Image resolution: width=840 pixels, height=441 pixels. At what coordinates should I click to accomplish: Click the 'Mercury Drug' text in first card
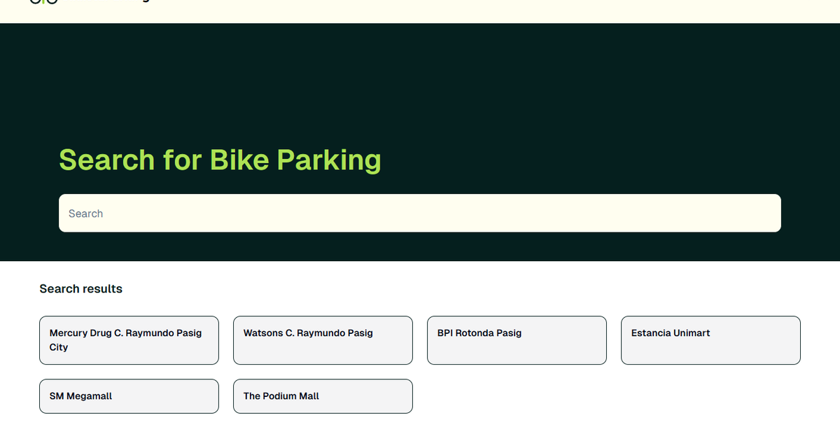pyautogui.click(x=80, y=333)
